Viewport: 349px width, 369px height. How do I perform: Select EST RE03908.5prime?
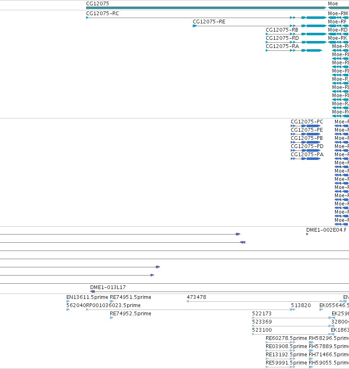pos(286,346)
